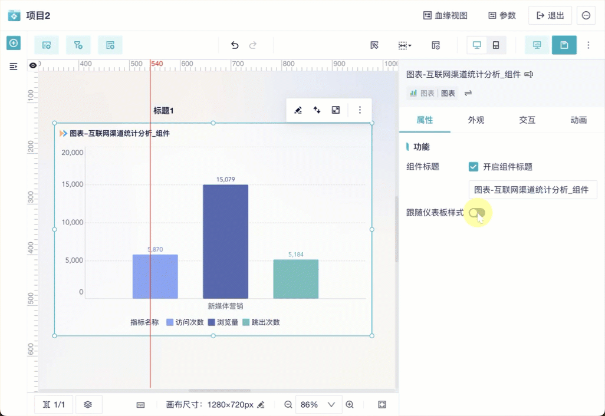
Task: Click the 退出 button
Action: (x=550, y=15)
